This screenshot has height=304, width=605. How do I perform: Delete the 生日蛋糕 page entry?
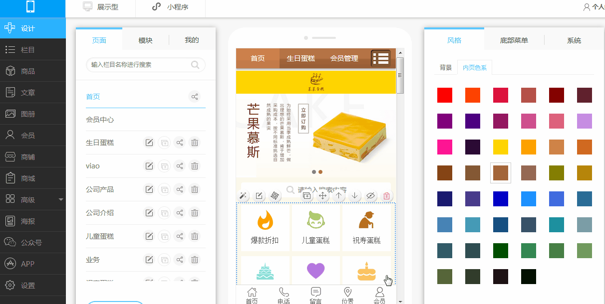pos(195,143)
